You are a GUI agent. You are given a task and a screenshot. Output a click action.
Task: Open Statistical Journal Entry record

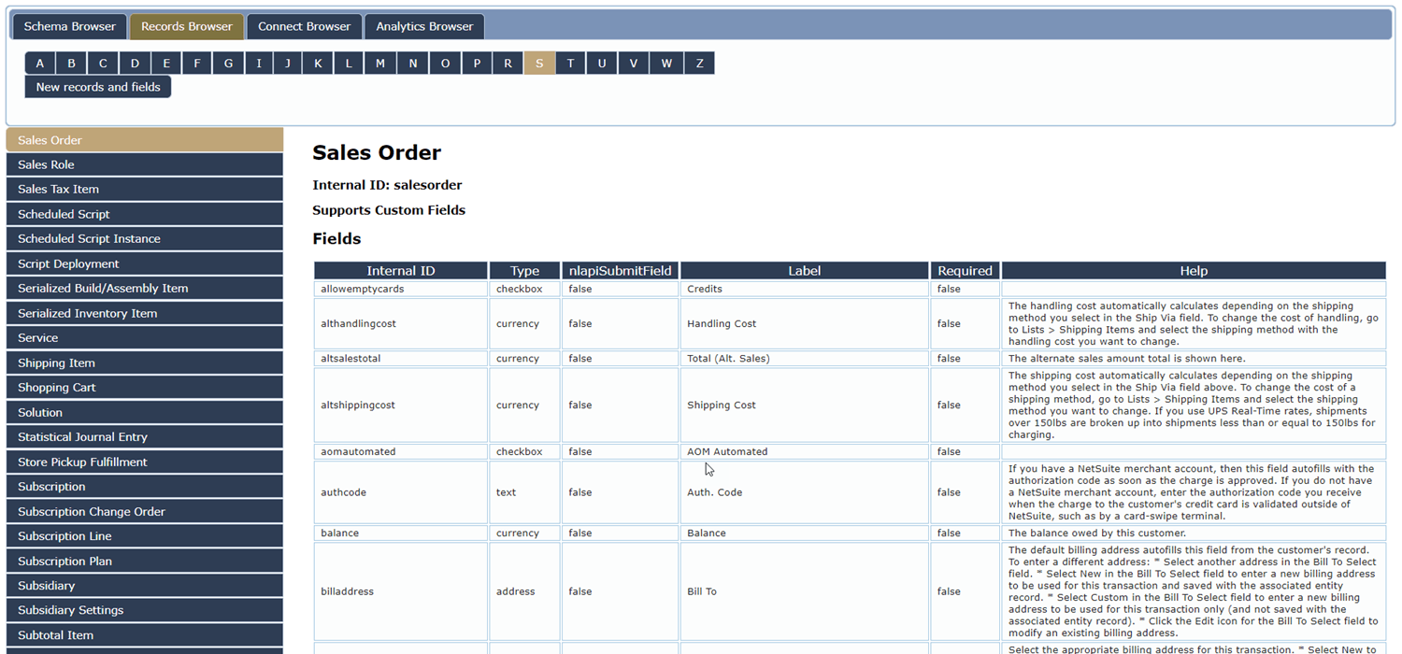pos(145,436)
